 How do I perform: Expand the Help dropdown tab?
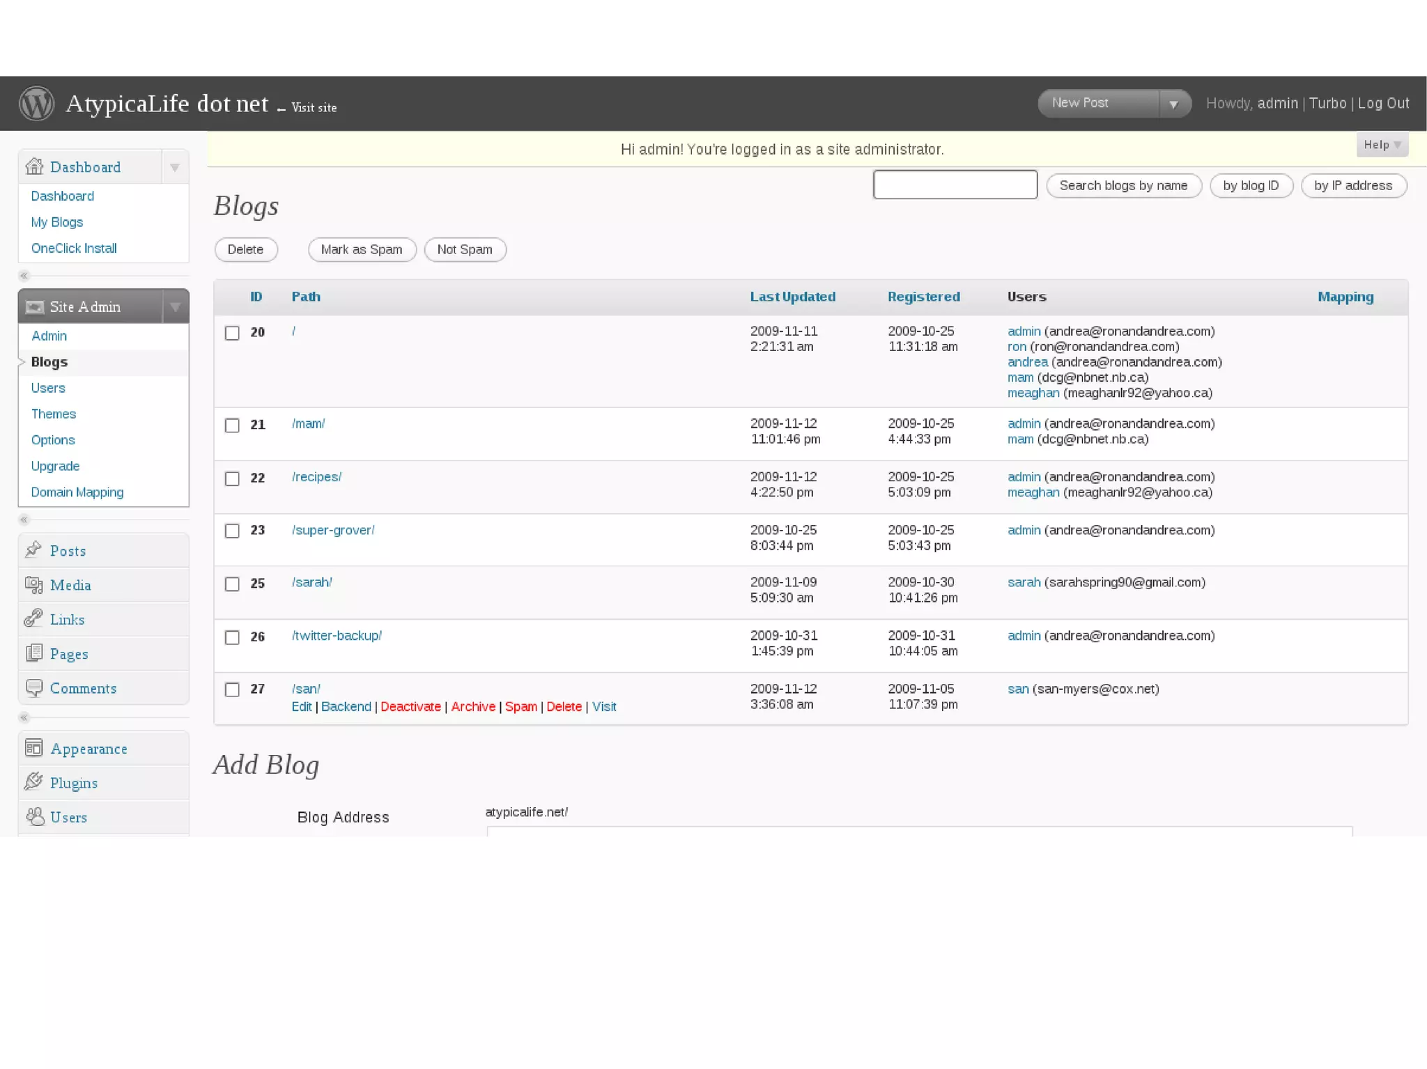[x=1382, y=145]
